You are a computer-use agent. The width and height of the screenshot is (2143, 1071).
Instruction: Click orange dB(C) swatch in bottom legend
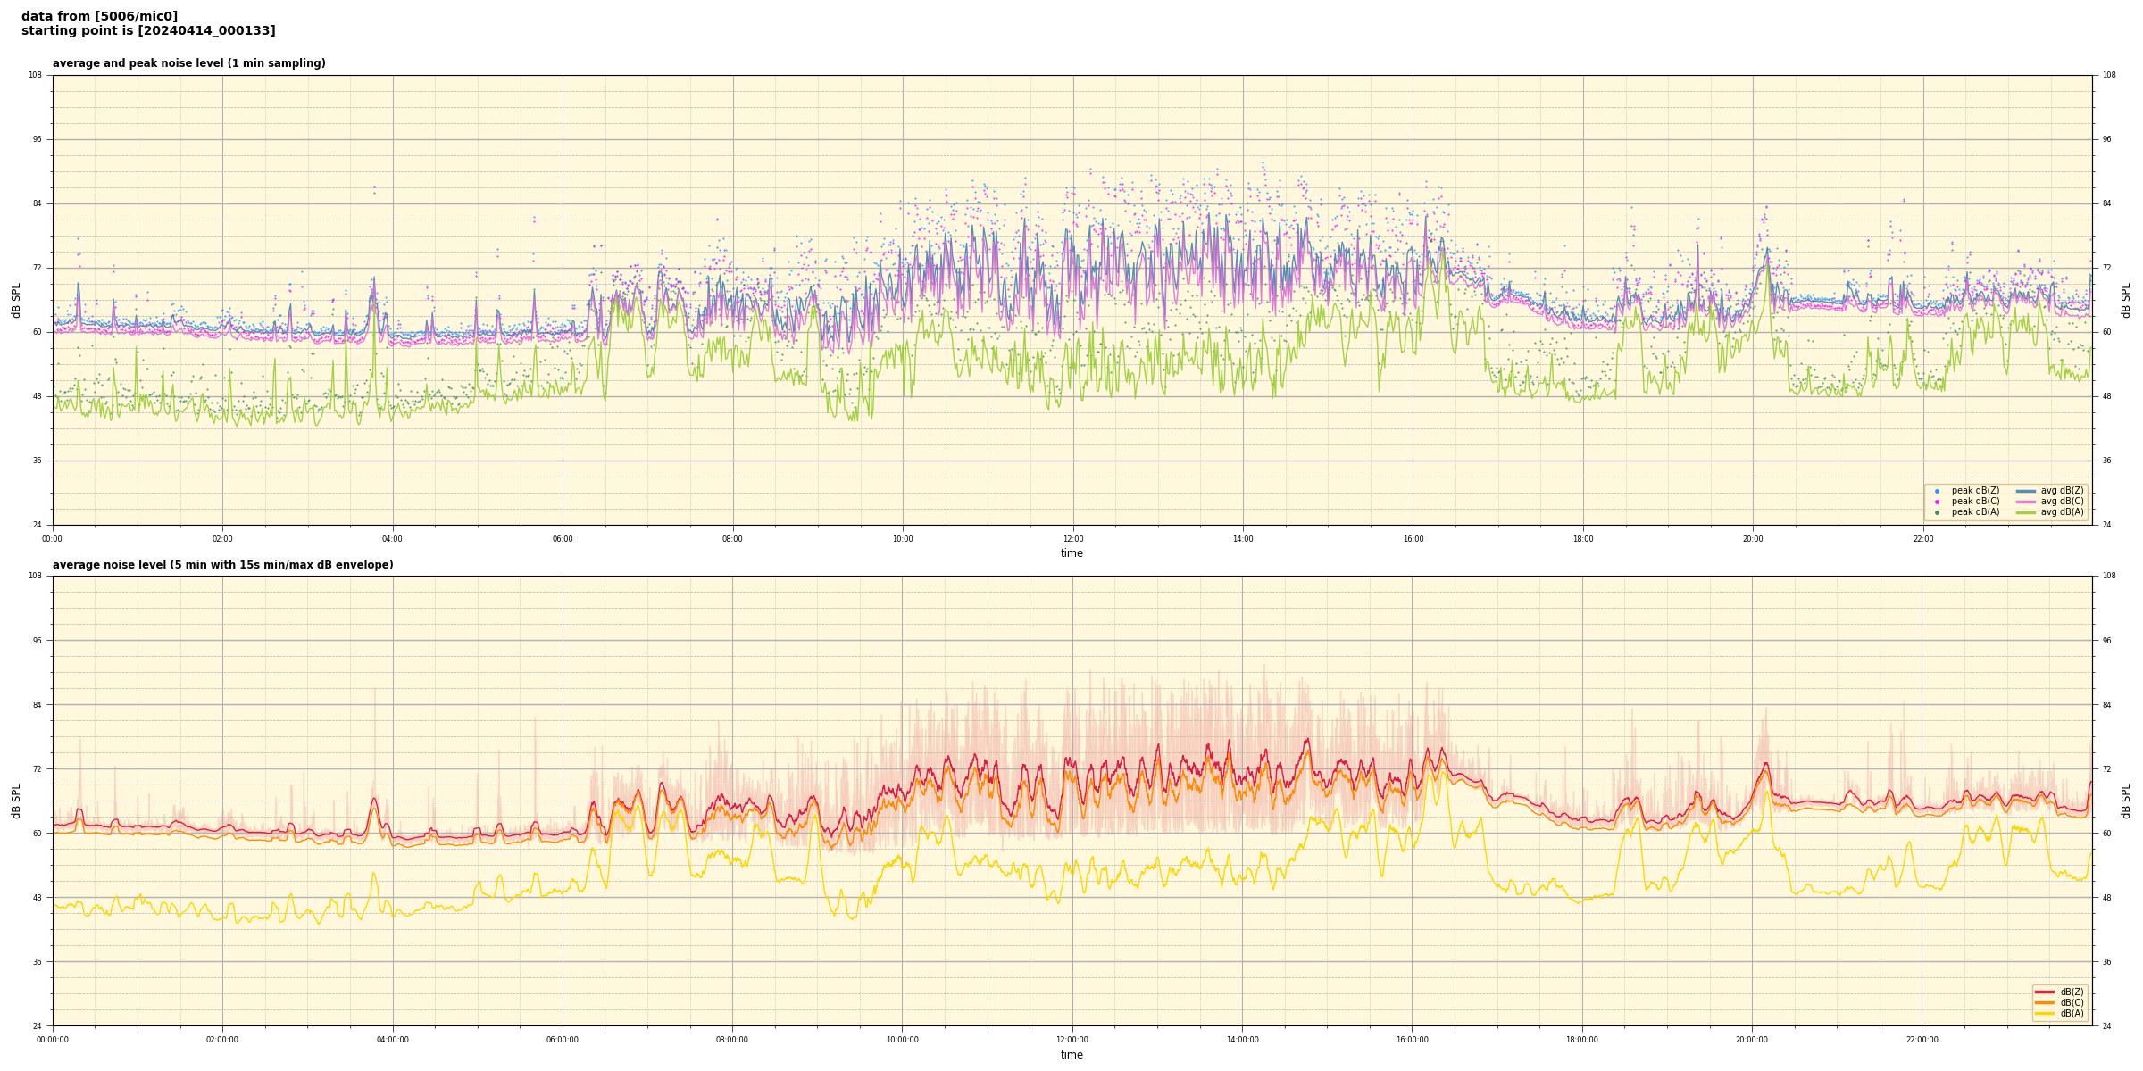point(2045,1002)
